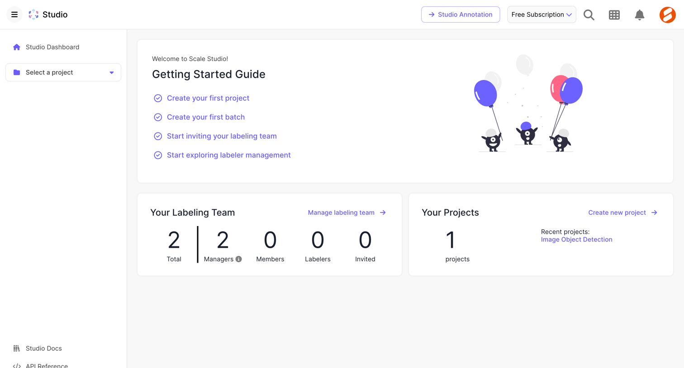The image size is (684, 368).
Task: Click the Your Projects heading
Action: 450,212
